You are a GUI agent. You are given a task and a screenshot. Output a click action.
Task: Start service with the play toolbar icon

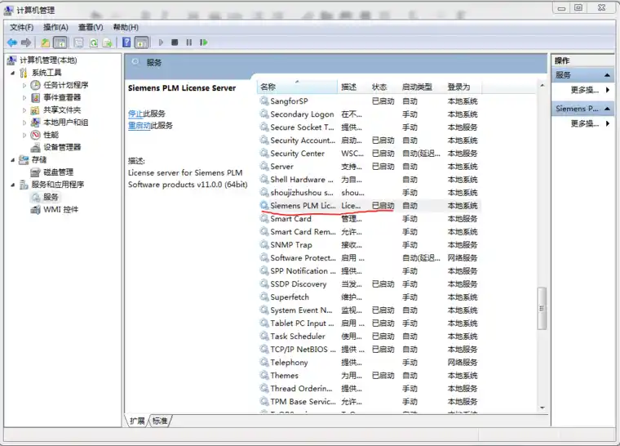tap(161, 42)
